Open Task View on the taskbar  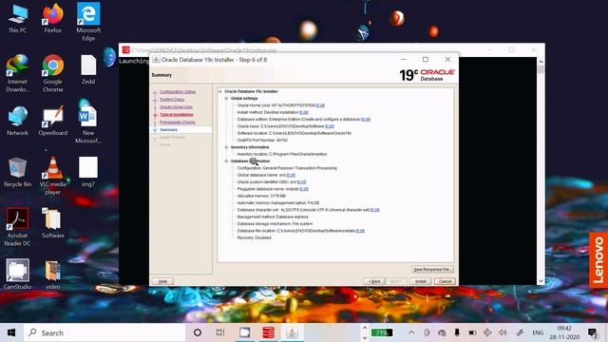(x=220, y=332)
